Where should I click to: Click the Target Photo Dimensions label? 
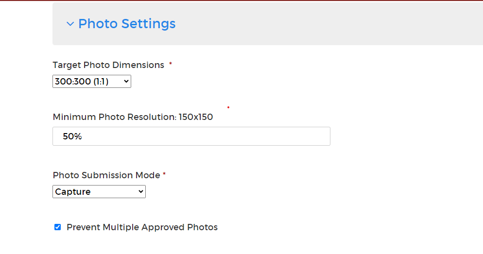tap(108, 65)
